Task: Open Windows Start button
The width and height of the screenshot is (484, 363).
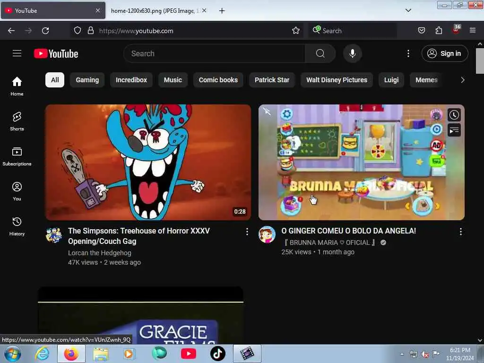Action: tap(13, 354)
